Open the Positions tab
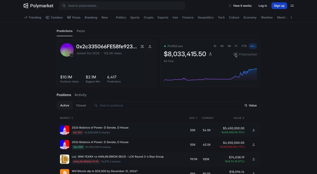Viewport: 317px width, 174px height. coord(64,95)
